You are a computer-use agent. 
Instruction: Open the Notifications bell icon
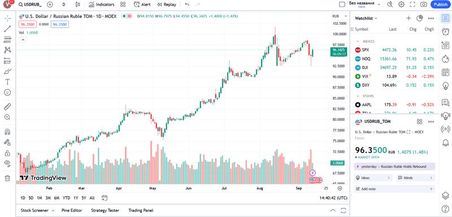coord(445,142)
